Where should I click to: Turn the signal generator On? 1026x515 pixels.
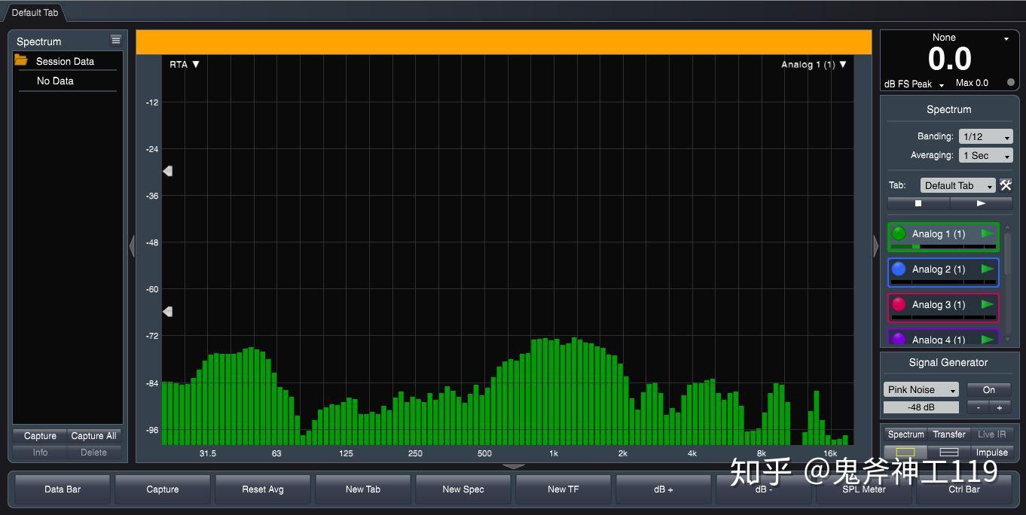(x=988, y=389)
